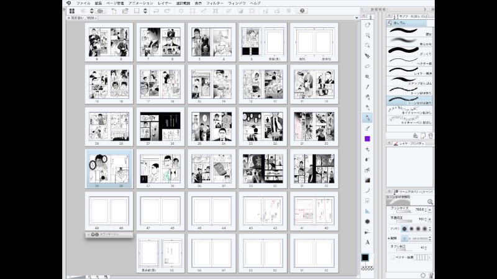Click the Undo arrow in the command bar
497x279 pixels.
pos(156,11)
